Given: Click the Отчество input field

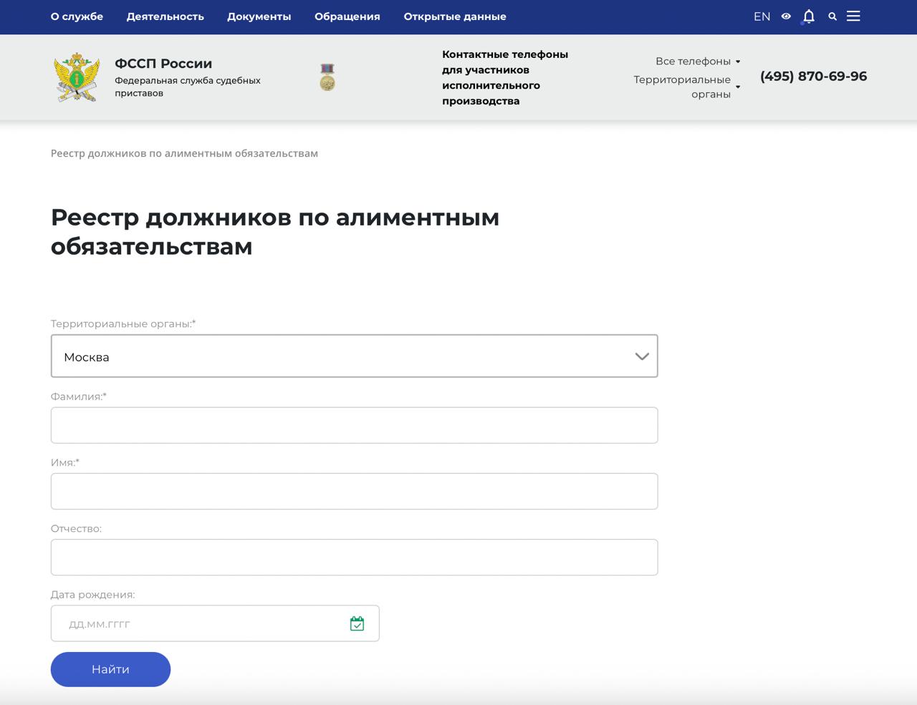Looking at the screenshot, I should point(354,557).
